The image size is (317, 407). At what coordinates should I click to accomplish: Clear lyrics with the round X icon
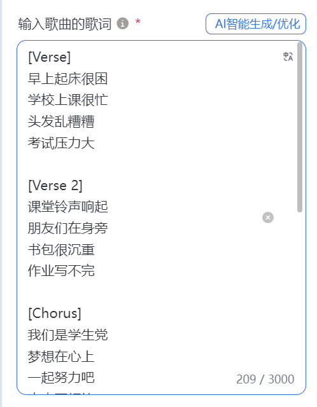[x=268, y=217]
